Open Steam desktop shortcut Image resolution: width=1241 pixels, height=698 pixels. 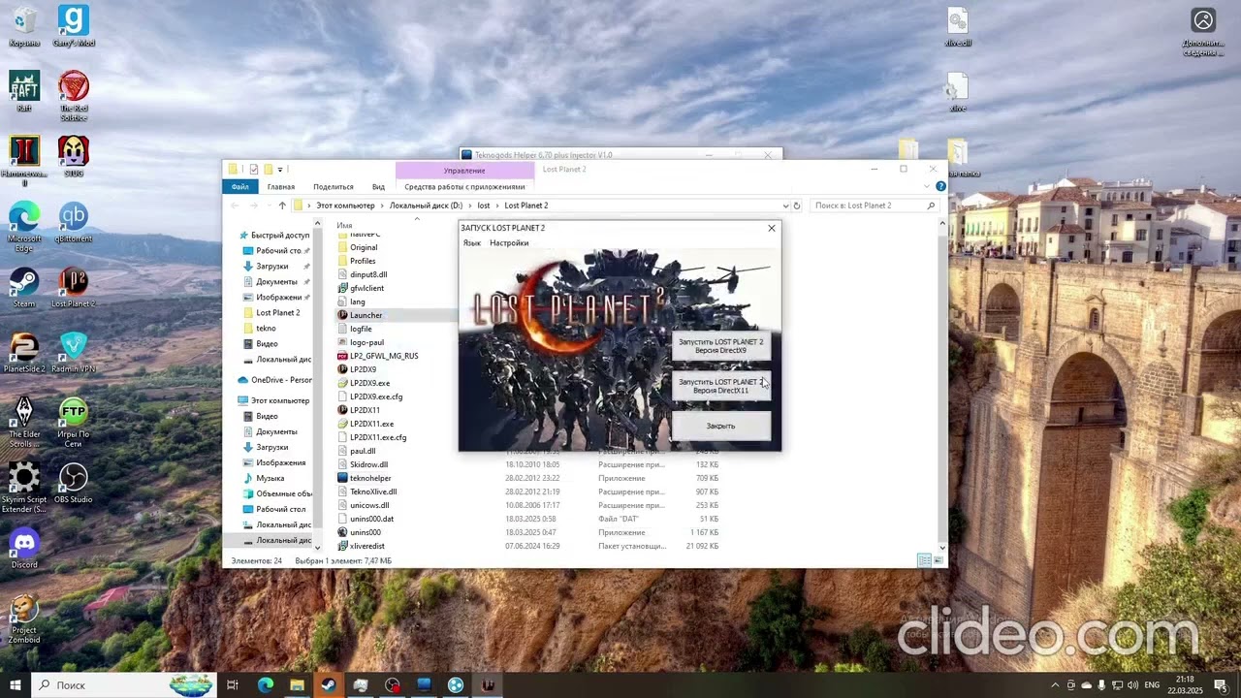coord(24,287)
